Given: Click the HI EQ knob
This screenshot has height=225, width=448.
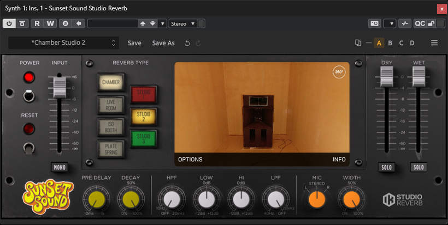Looking at the screenshot, I should pyautogui.click(x=241, y=199).
